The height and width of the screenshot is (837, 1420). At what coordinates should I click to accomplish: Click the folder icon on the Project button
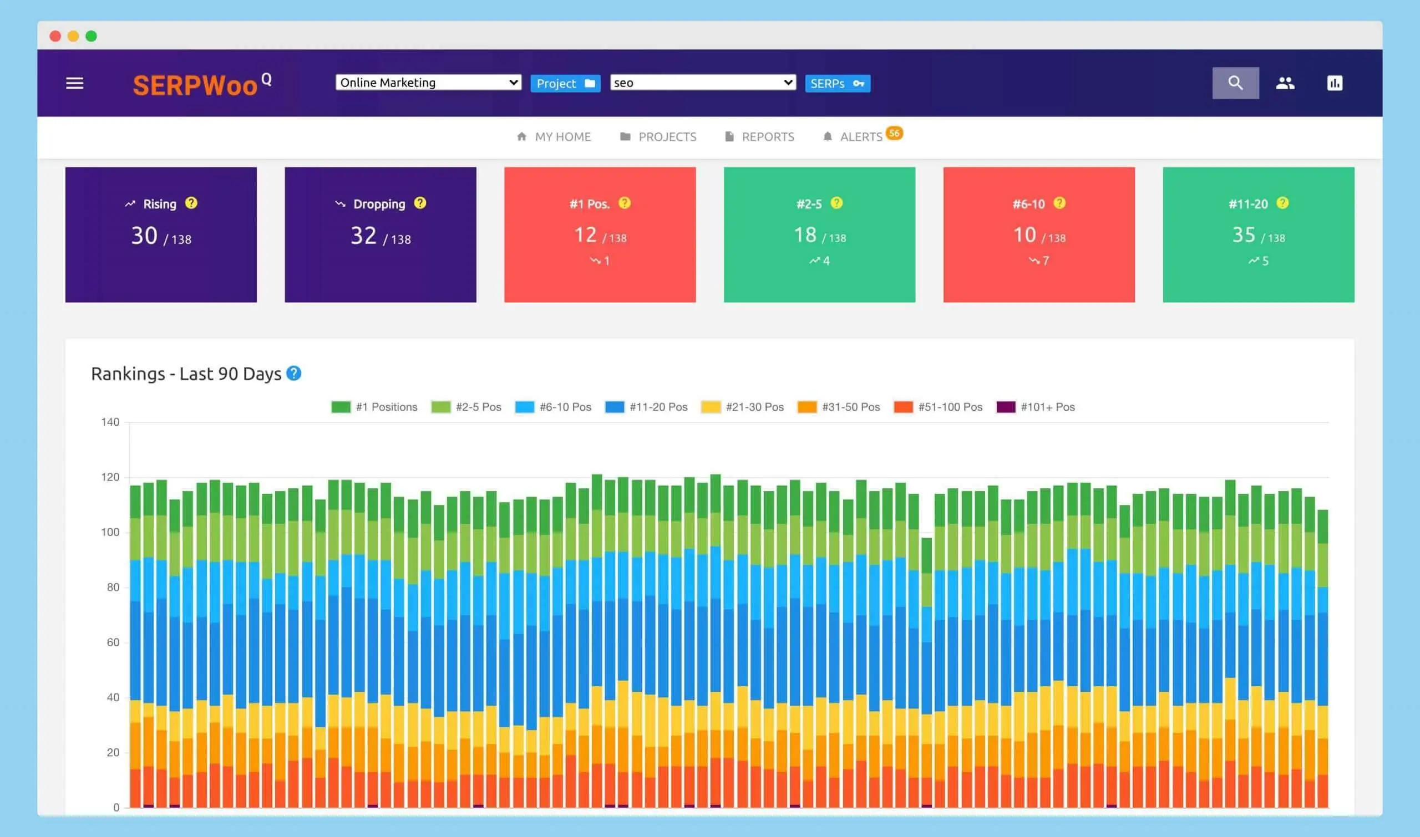click(589, 83)
